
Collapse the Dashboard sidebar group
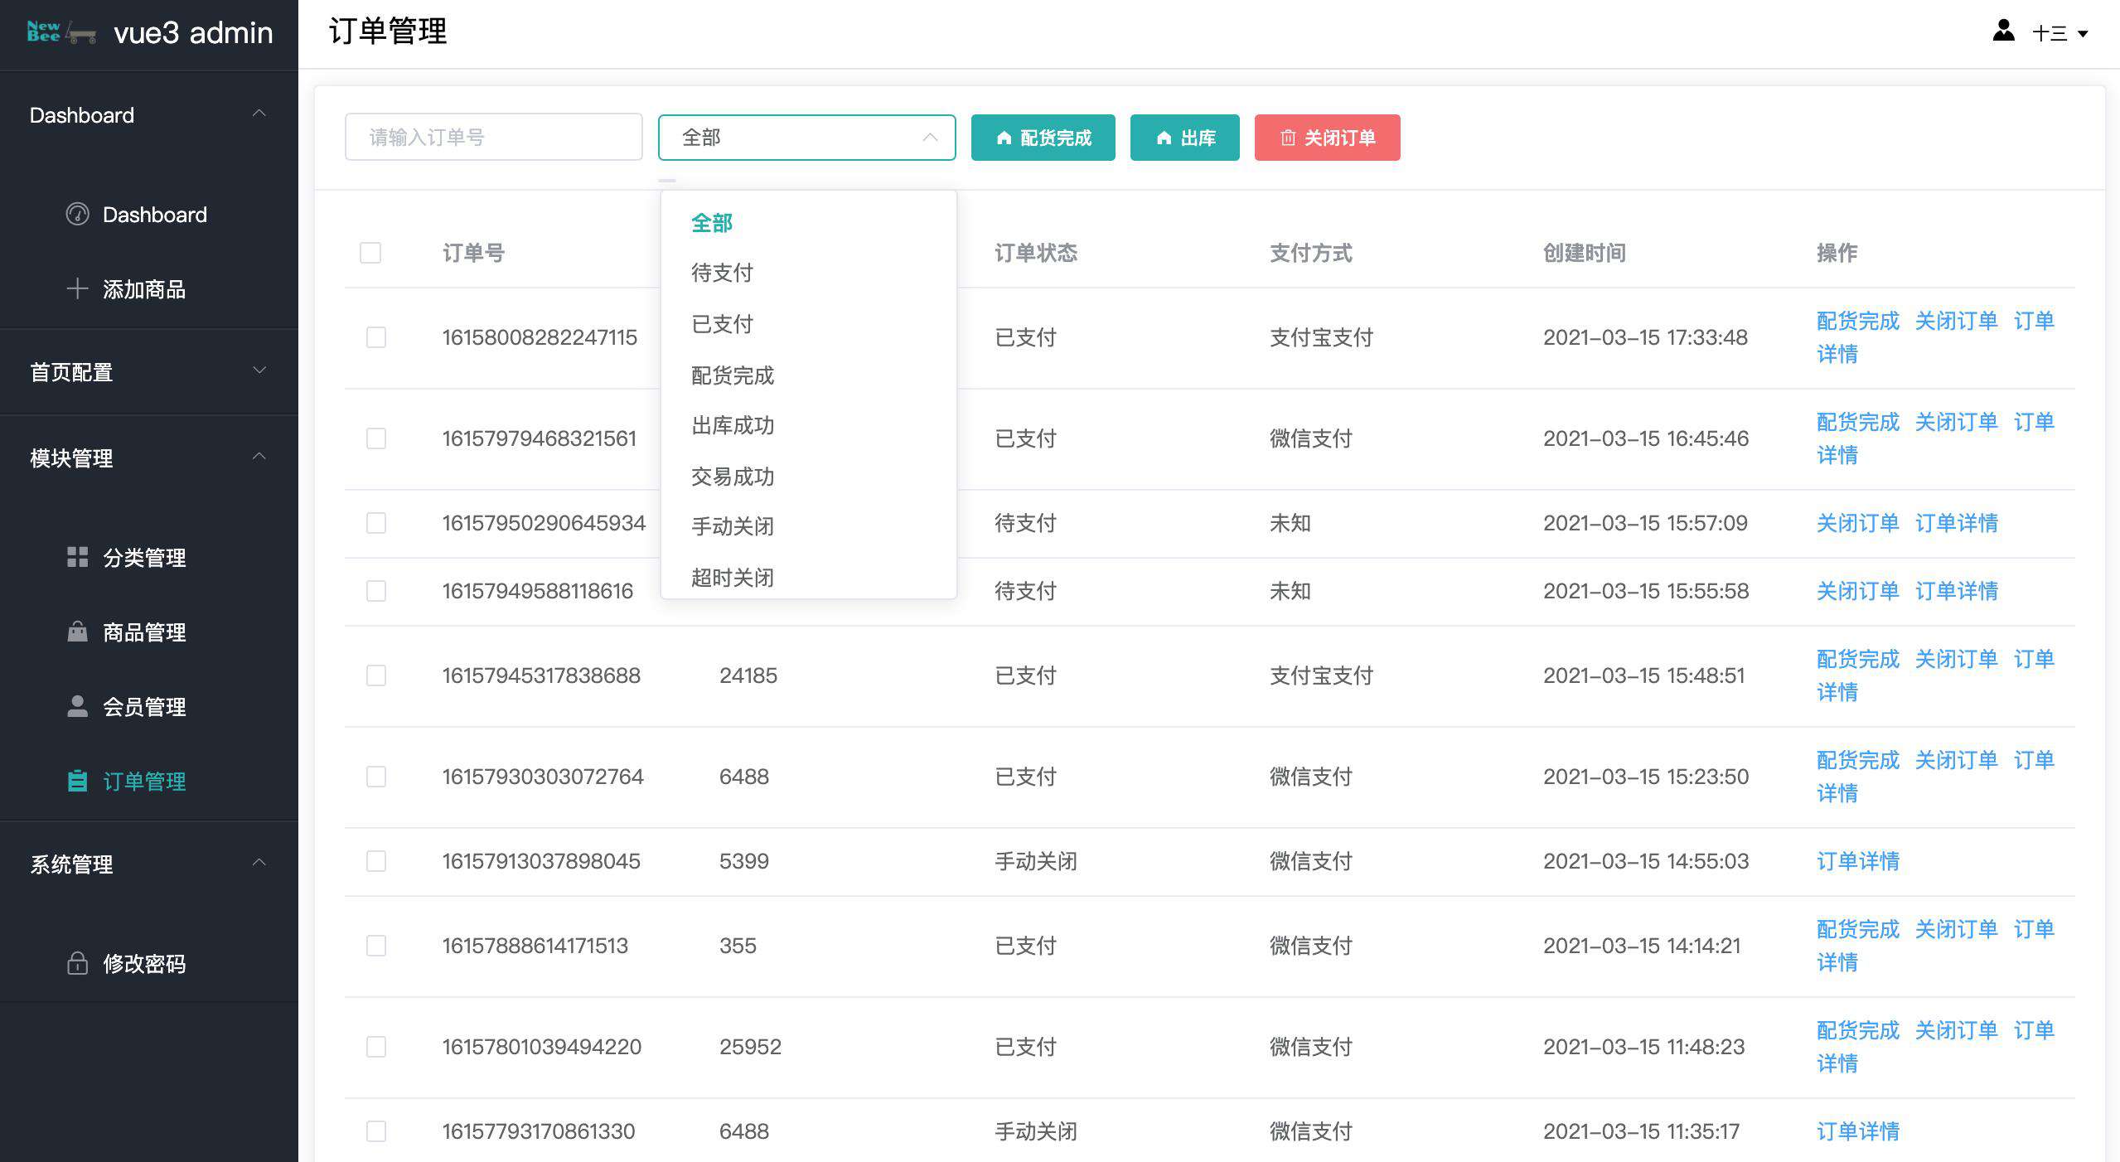coord(149,115)
